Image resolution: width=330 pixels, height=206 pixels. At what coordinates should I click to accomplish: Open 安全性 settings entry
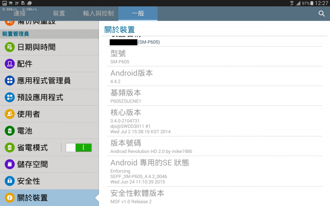coord(49,181)
